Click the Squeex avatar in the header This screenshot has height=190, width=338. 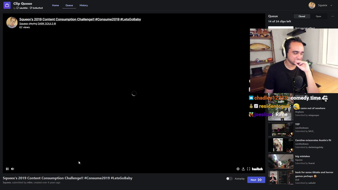pos(312,5)
